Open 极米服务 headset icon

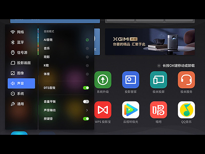186,80
